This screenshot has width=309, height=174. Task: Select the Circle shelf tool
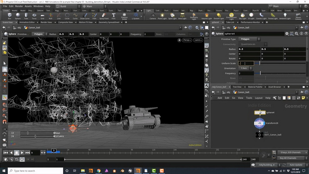click(67, 16)
